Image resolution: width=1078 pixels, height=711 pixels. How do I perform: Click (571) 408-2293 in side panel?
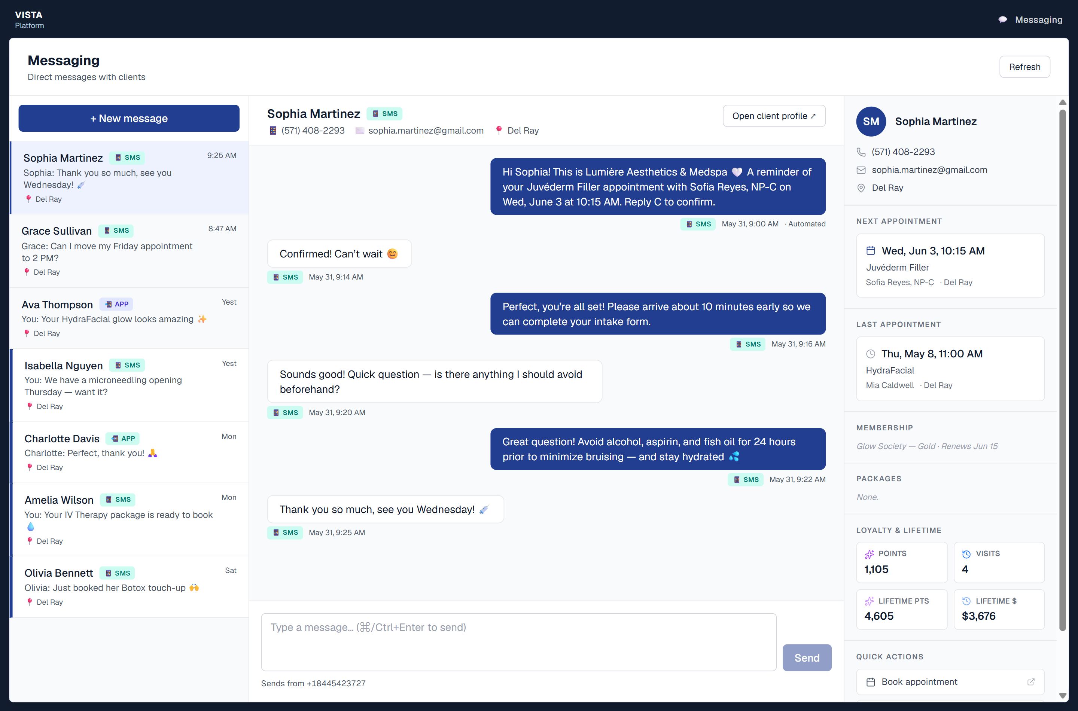pos(903,152)
